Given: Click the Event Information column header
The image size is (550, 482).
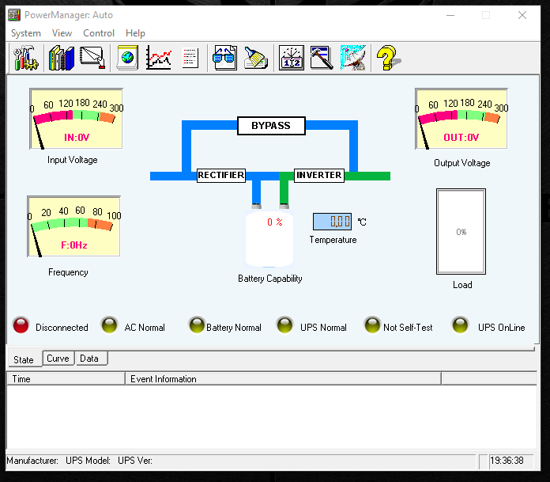Looking at the screenshot, I should tap(284, 379).
